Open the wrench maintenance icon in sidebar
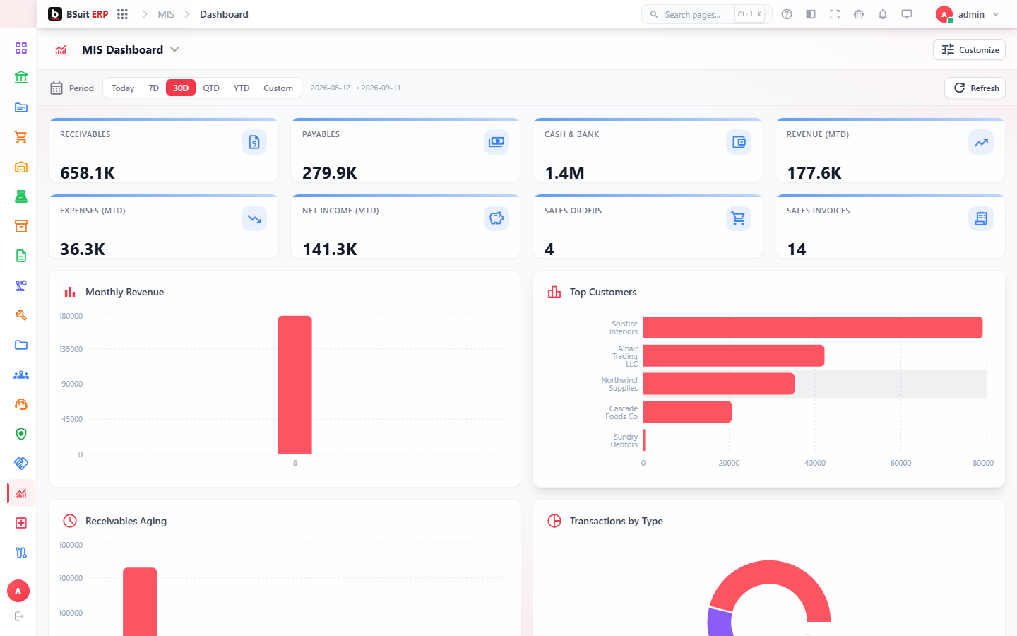The width and height of the screenshot is (1017, 636). pos(21,315)
